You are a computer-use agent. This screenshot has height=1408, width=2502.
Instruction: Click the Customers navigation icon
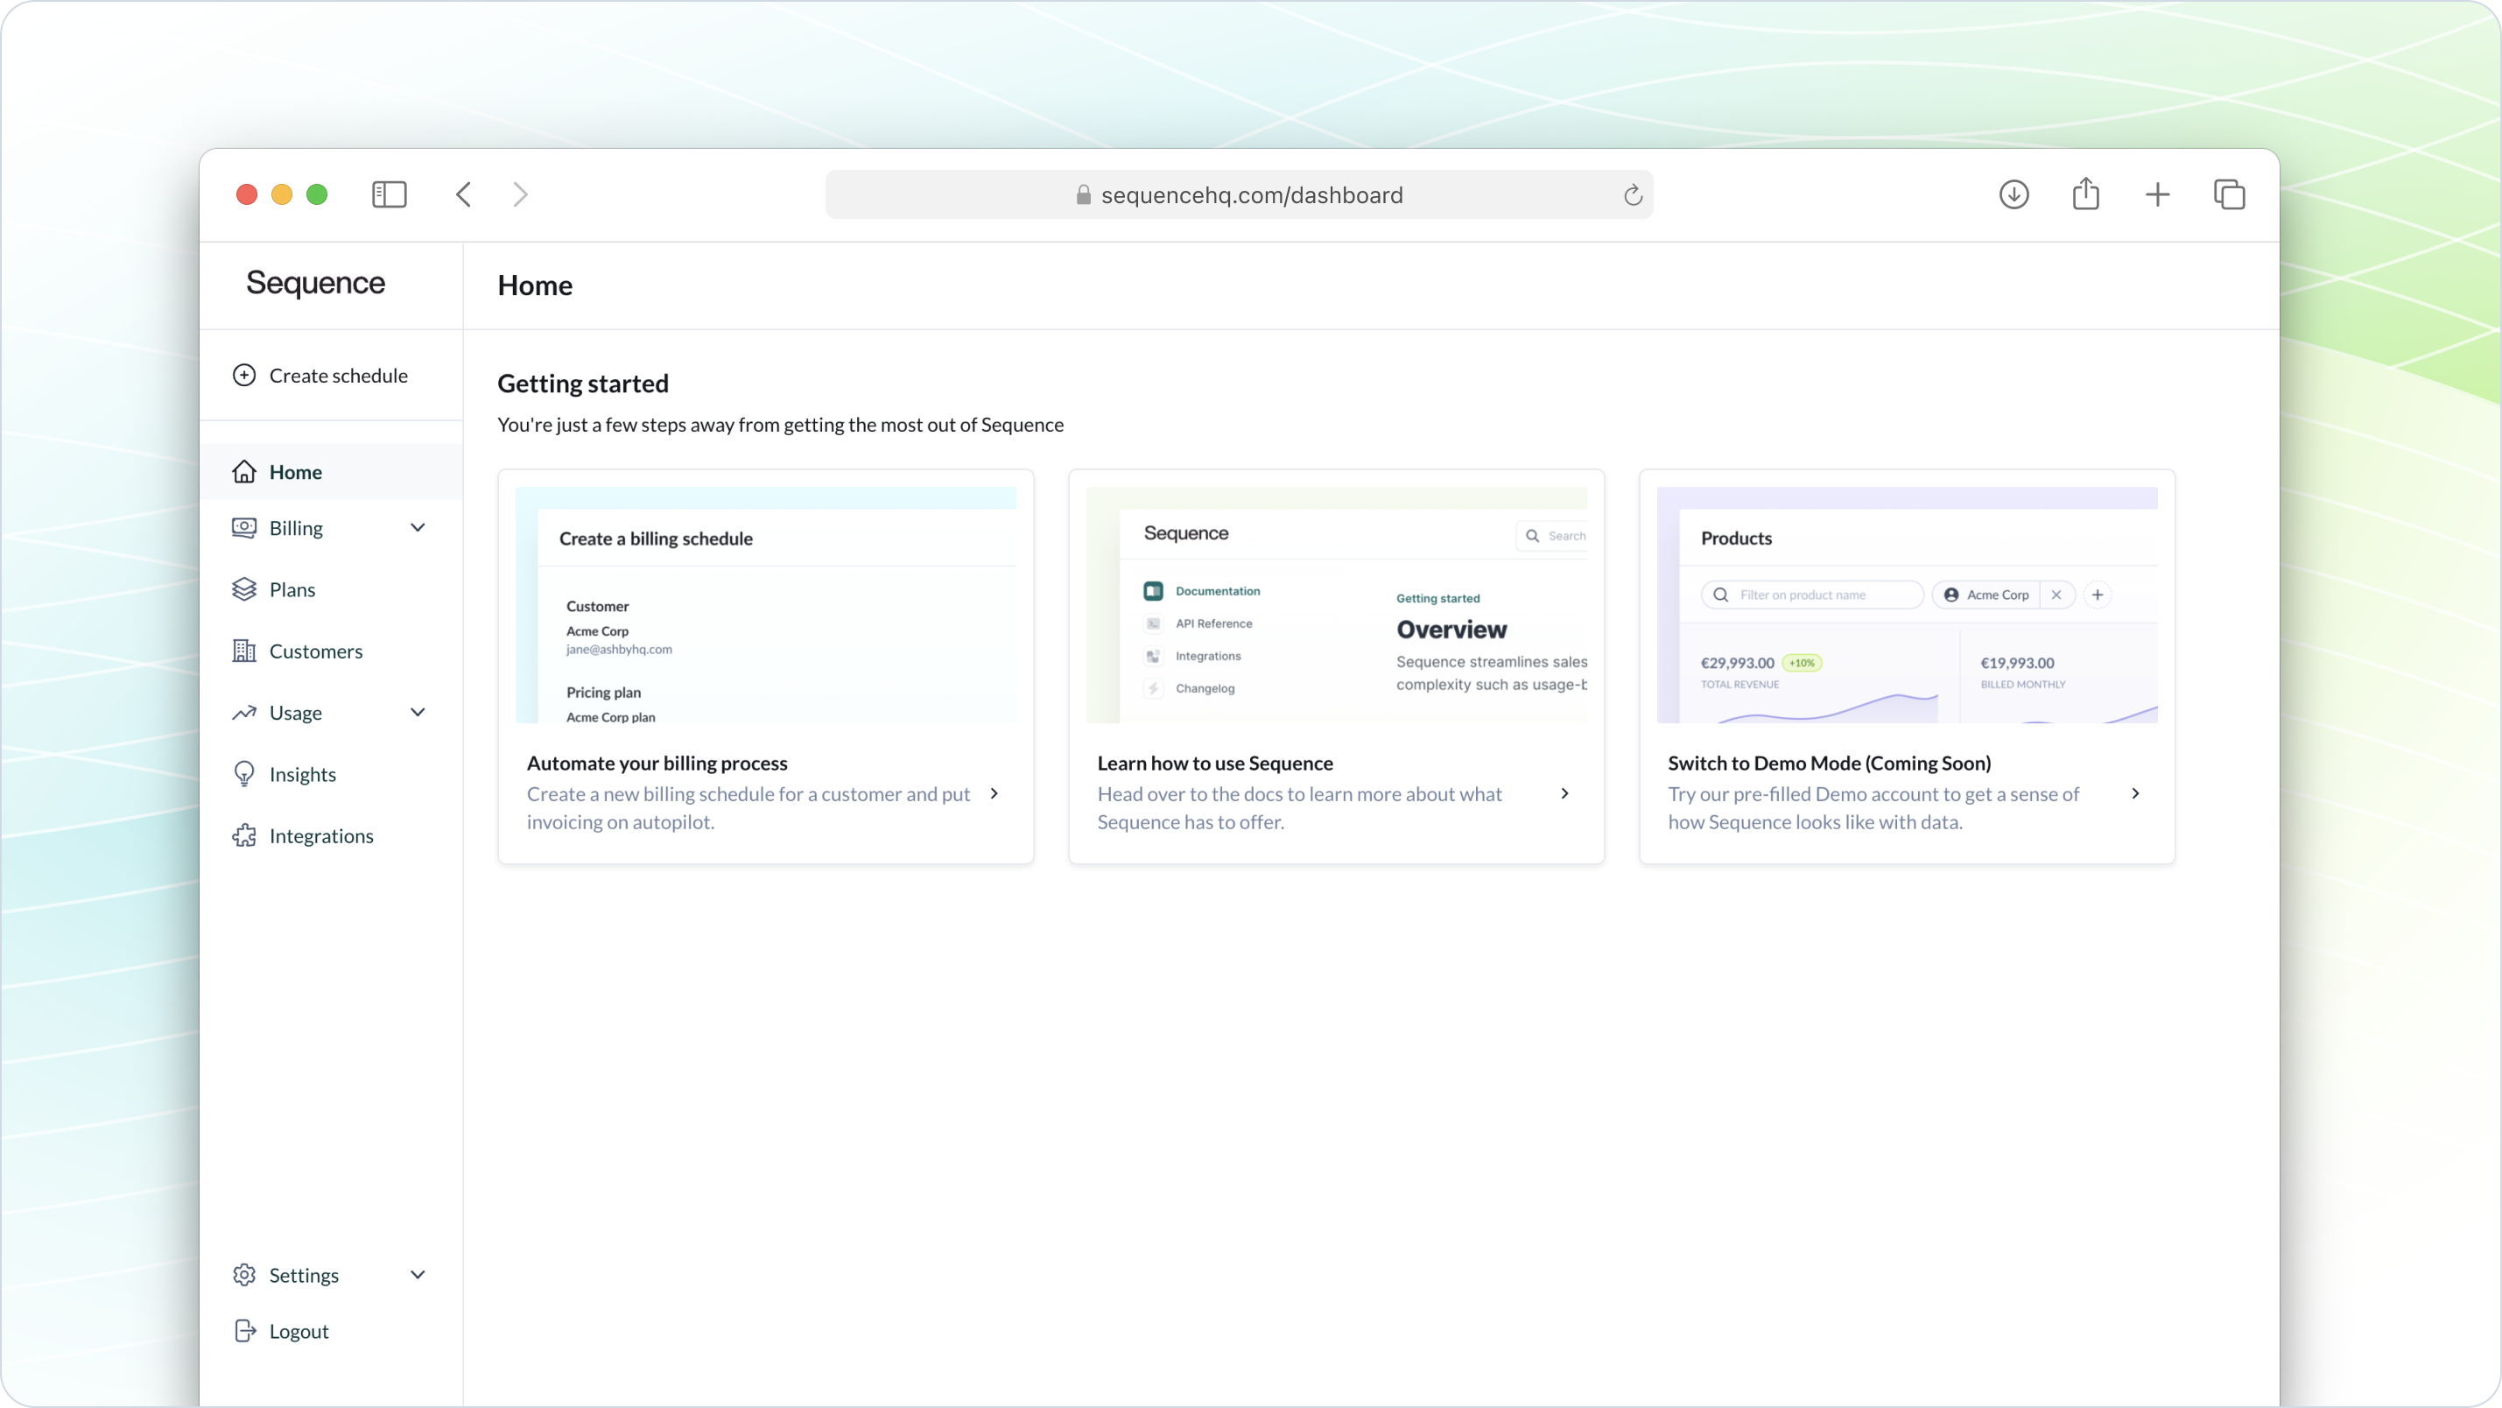click(x=244, y=650)
